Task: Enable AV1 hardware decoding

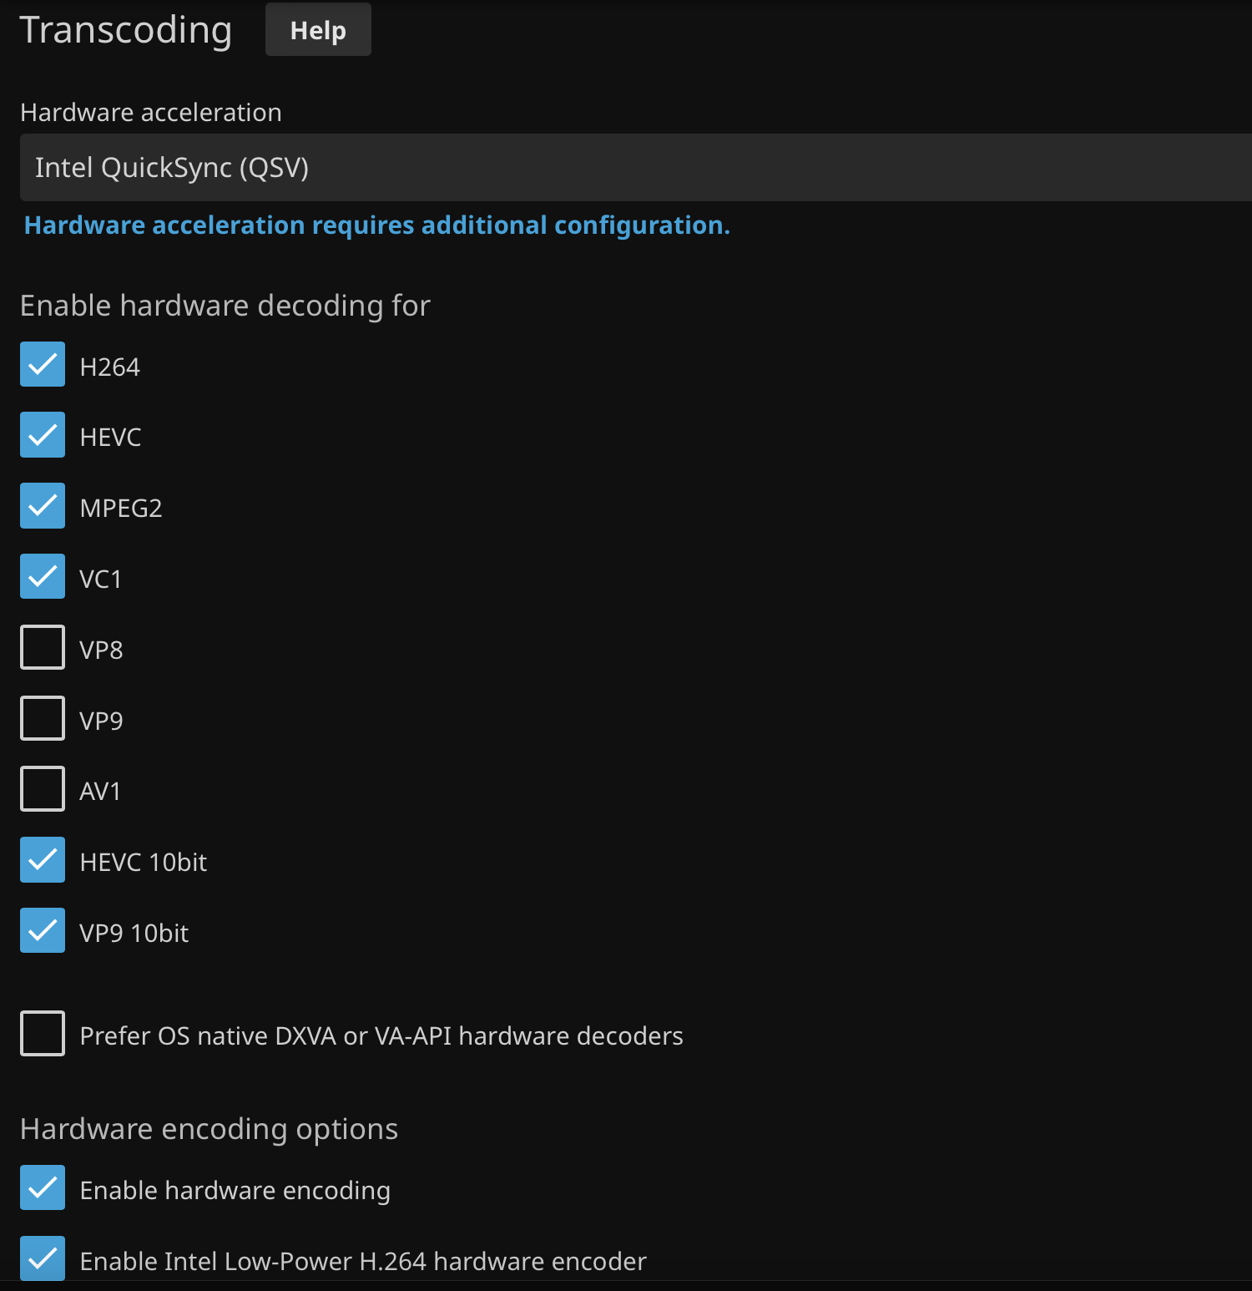Action: [43, 789]
